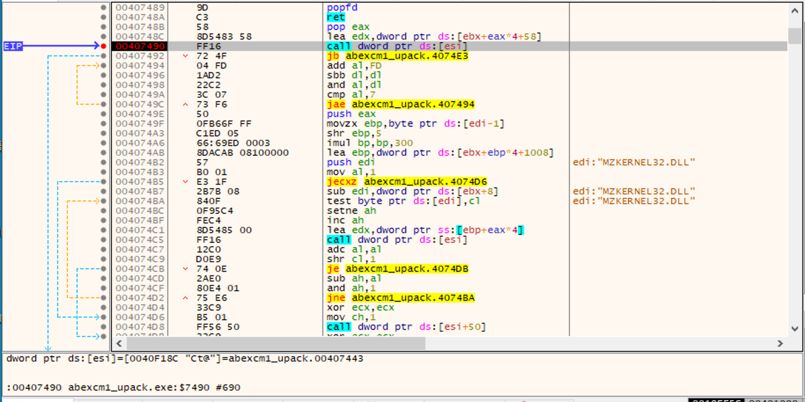Click jump-direction arrow beside 75 E6 bytes

tap(185, 298)
